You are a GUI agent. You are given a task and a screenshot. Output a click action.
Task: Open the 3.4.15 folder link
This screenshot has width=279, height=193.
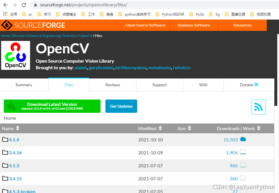15,179
